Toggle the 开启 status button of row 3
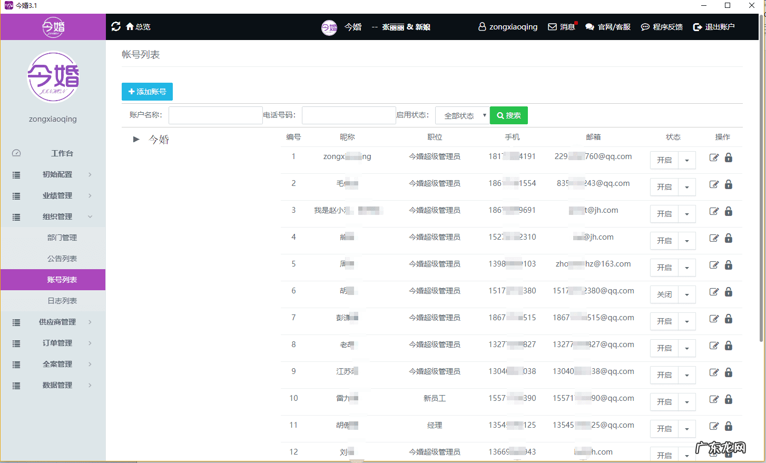The width and height of the screenshot is (766, 463). (664, 214)
